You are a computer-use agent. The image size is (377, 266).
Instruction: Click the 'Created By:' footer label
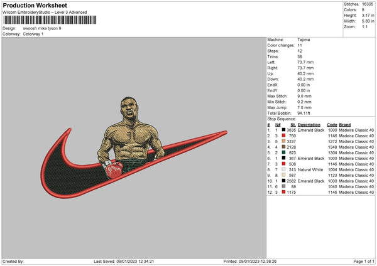click(x=13, y=262)
